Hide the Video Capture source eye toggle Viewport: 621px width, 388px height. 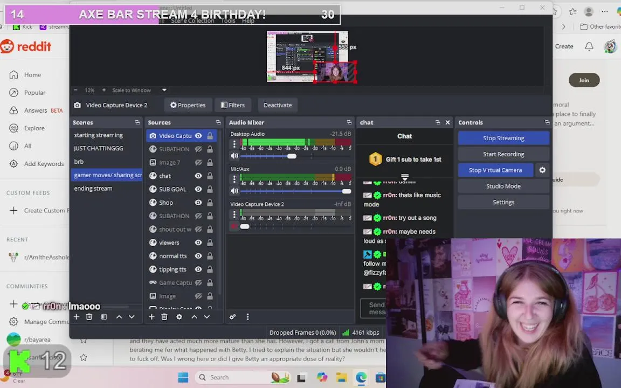pos(198,136)
